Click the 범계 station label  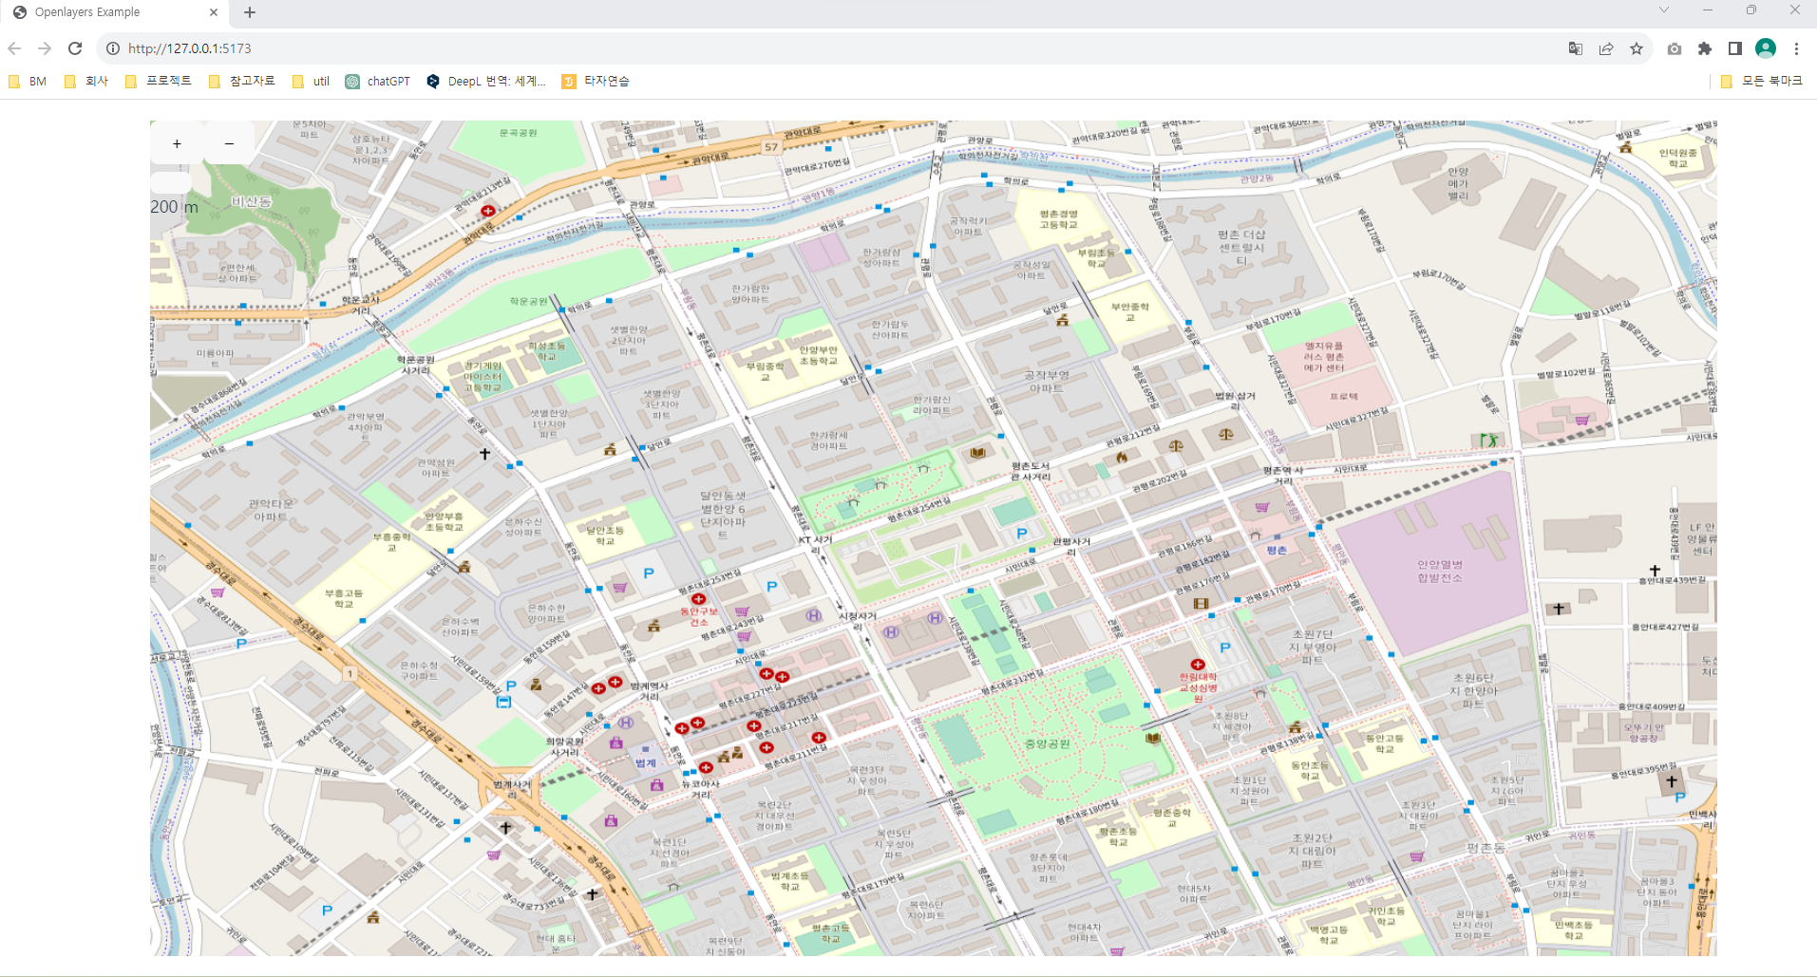click(x=646, y=762)
